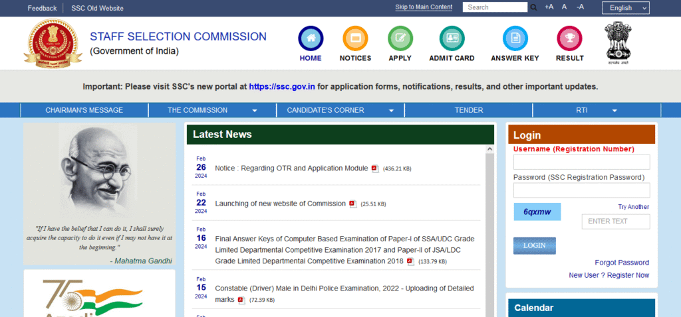Click the Forgot Password link
The image size is (681, 317).
[x=622, y=263]
